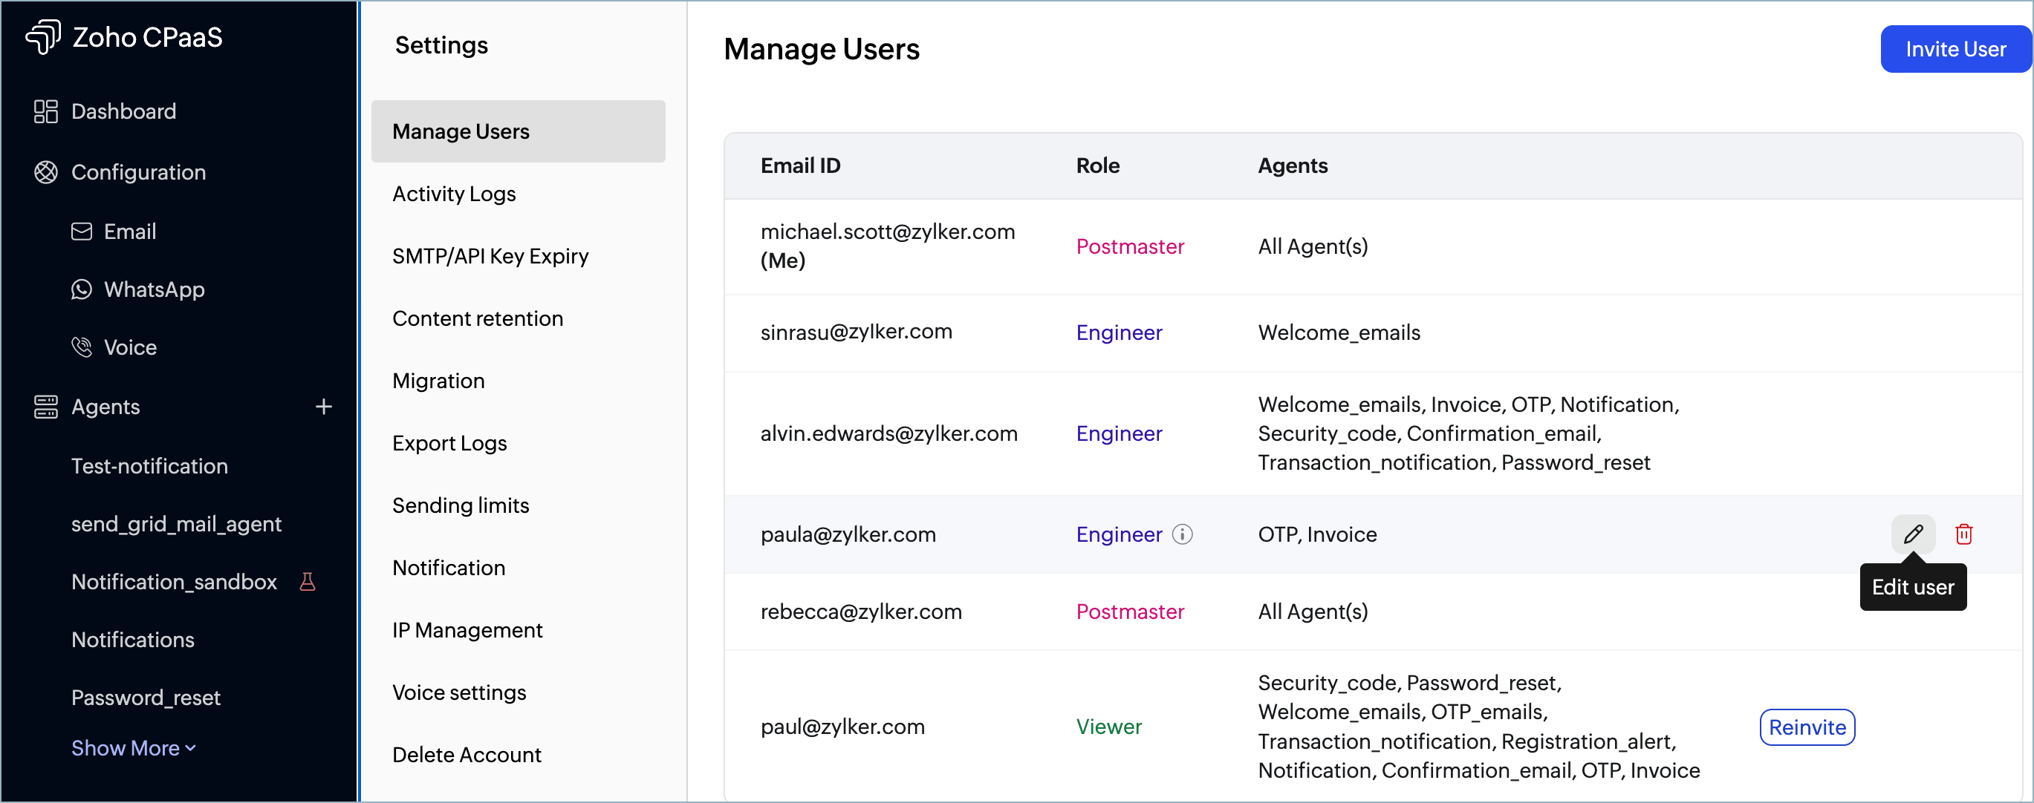Open the Agents section
This screenshot has width=2034, height=803.
coord(87,406)
